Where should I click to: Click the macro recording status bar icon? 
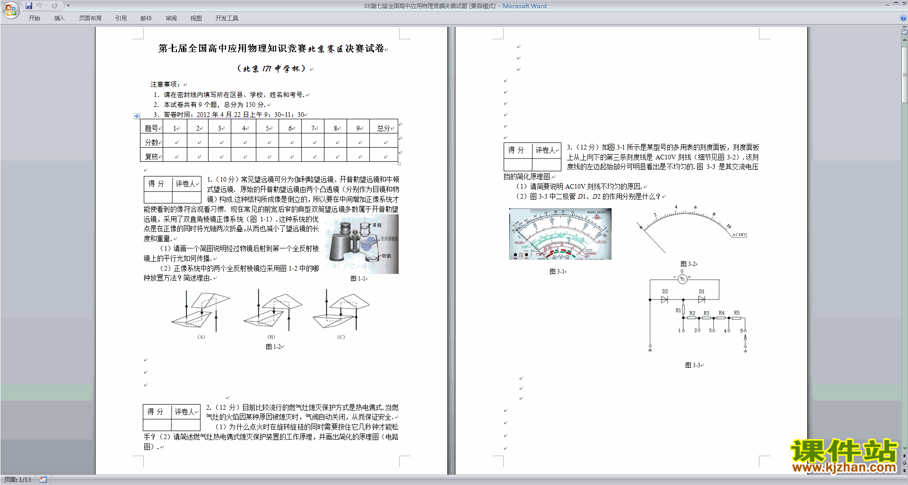coord(43,480)
